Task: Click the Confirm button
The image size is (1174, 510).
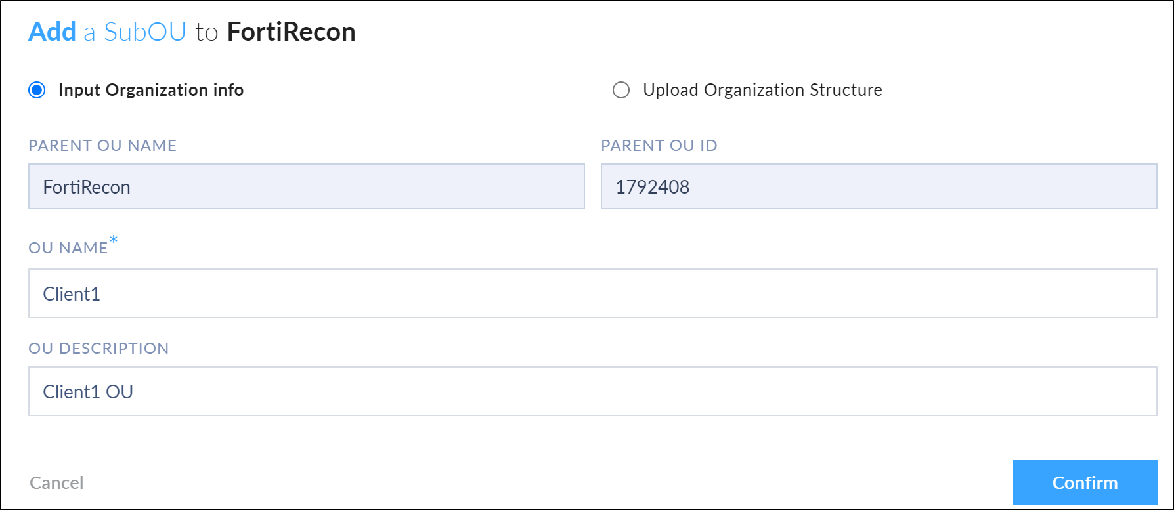Action: pos(1085,482)
